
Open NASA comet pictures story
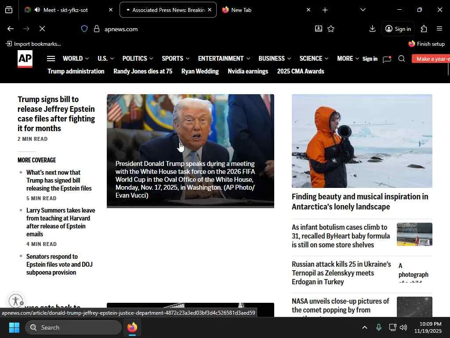341,305
